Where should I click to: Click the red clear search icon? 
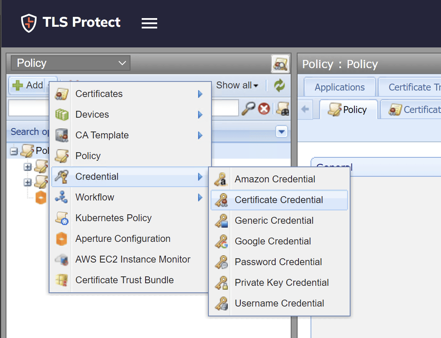click(x=264, y=109)
